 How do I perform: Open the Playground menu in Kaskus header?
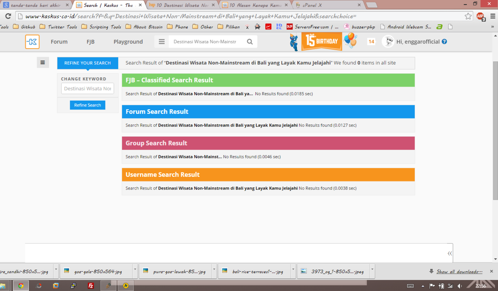click(128, 42)
